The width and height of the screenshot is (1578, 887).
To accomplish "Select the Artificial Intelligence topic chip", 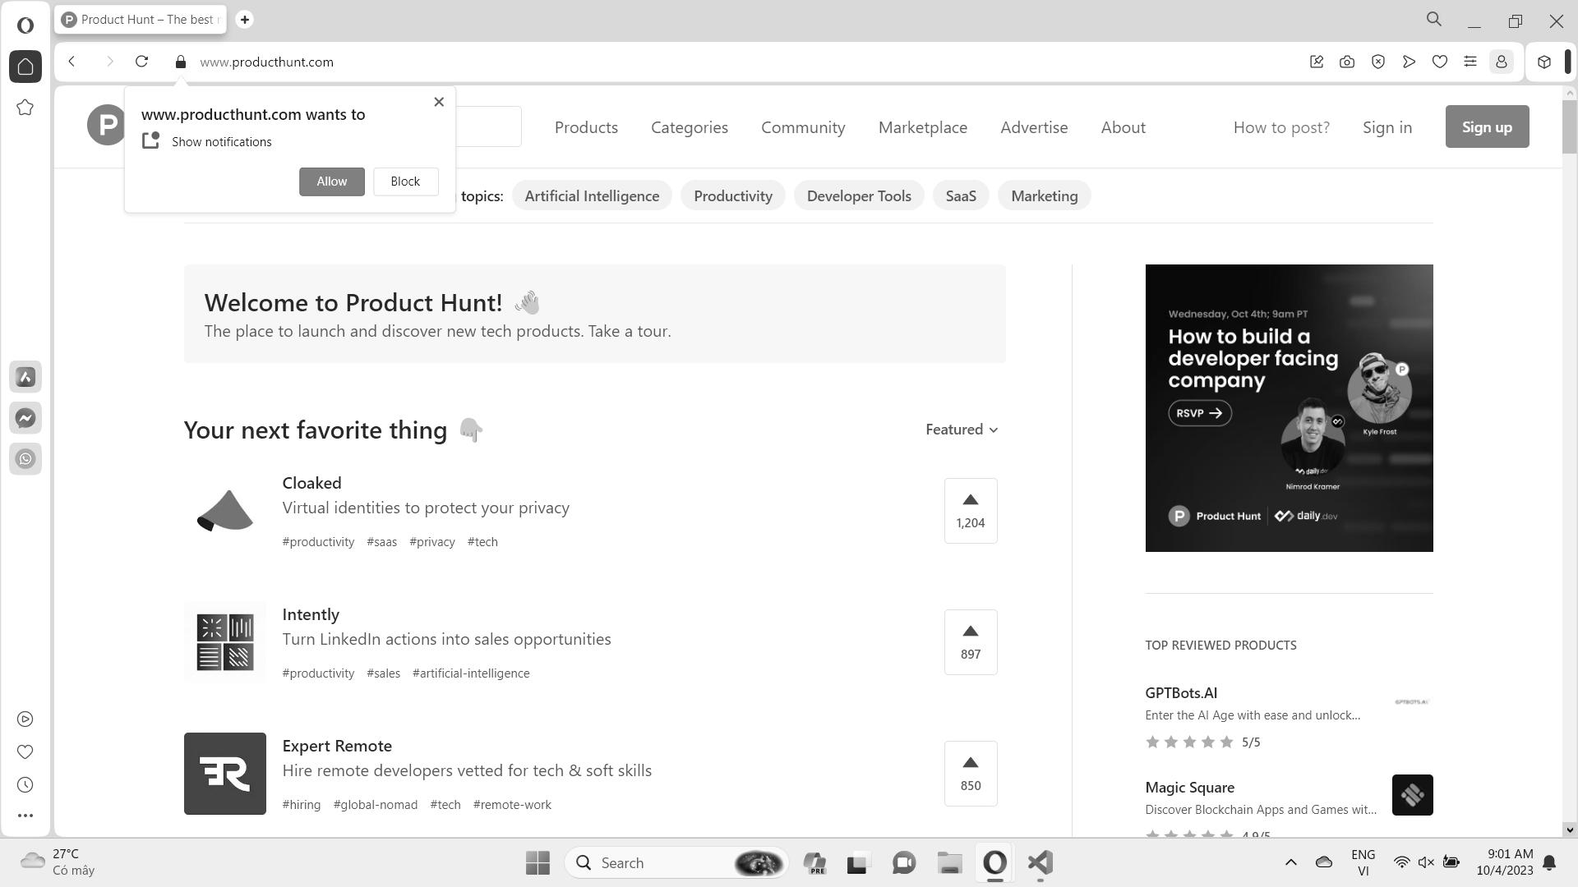I will [592, 196].
